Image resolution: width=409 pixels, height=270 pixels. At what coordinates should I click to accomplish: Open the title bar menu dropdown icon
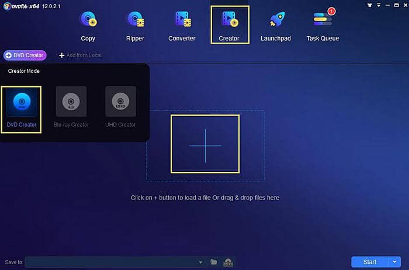[x=379, y=5]
